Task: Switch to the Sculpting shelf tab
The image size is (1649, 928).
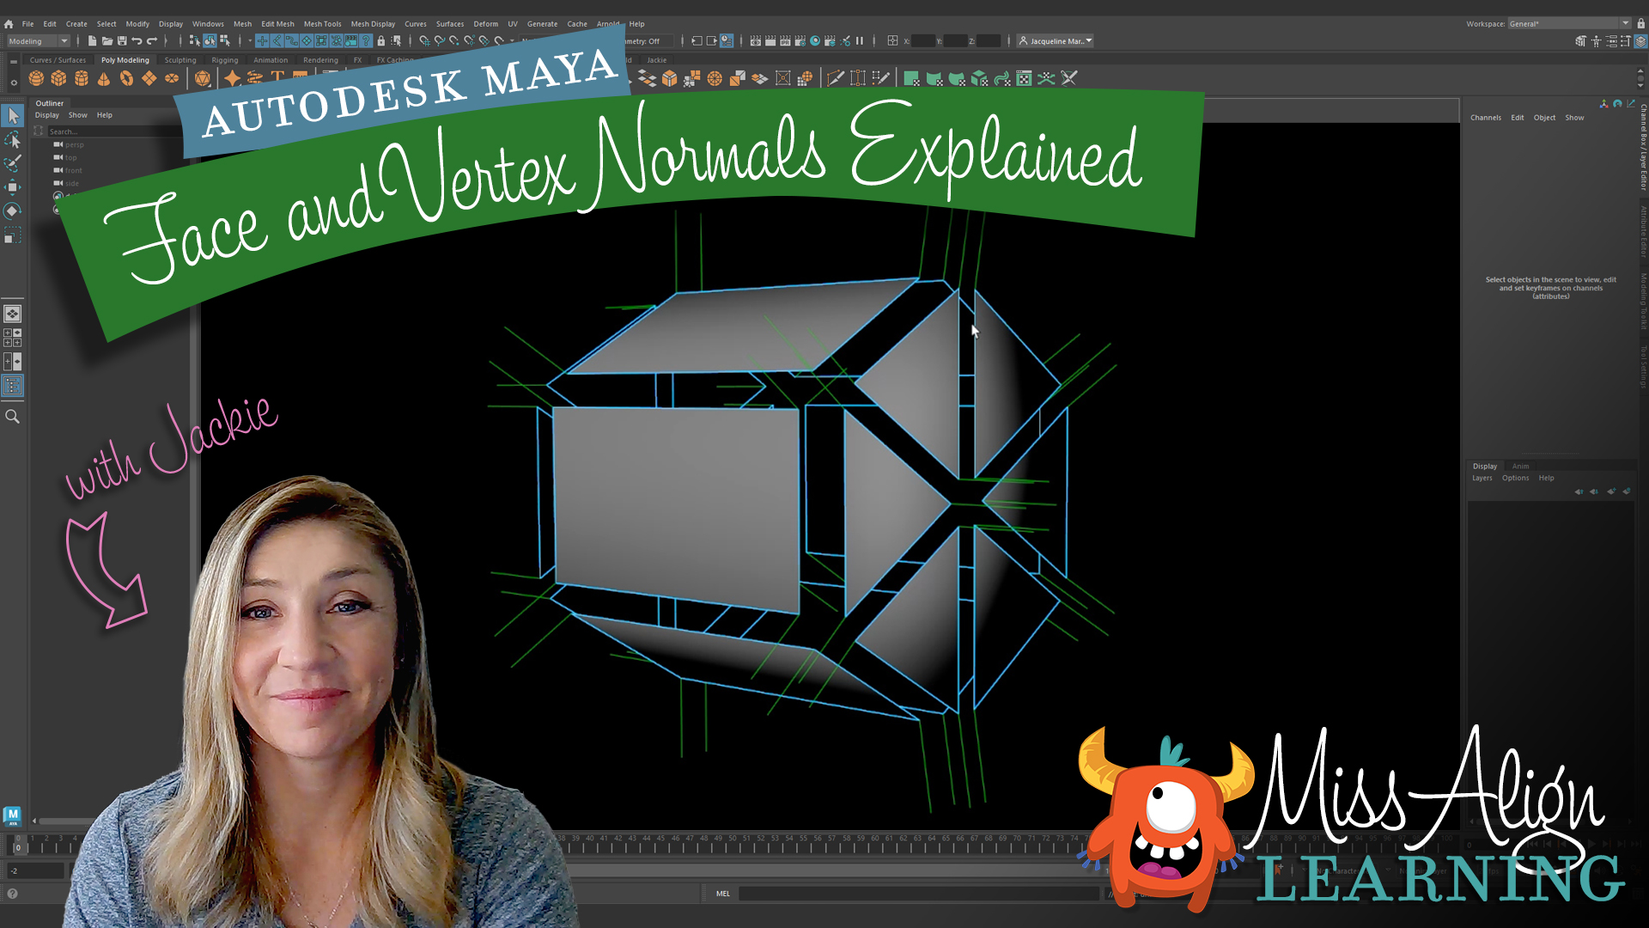Action: [x=180, y=60]
